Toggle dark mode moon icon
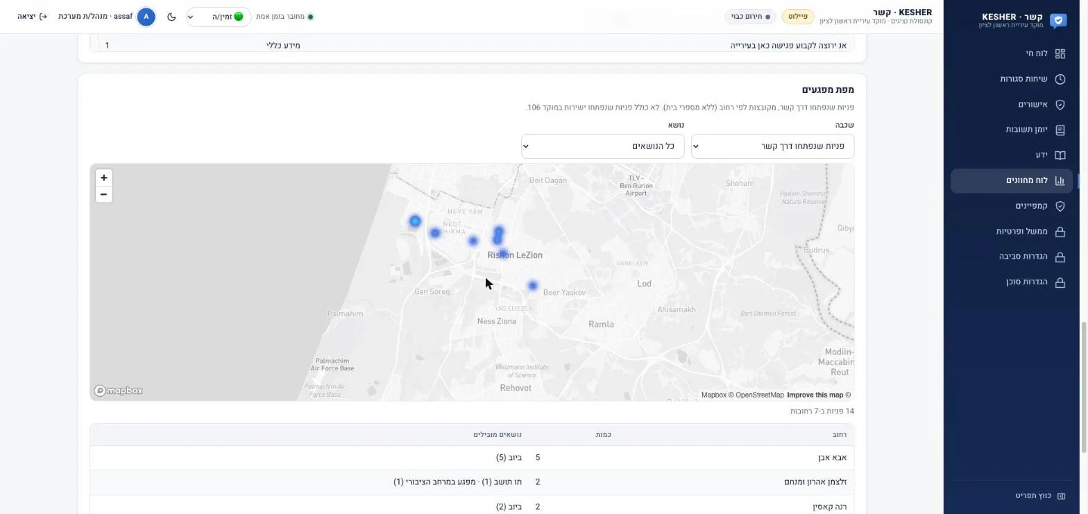The image size is (1088, 514). click(x=171, y=17)
